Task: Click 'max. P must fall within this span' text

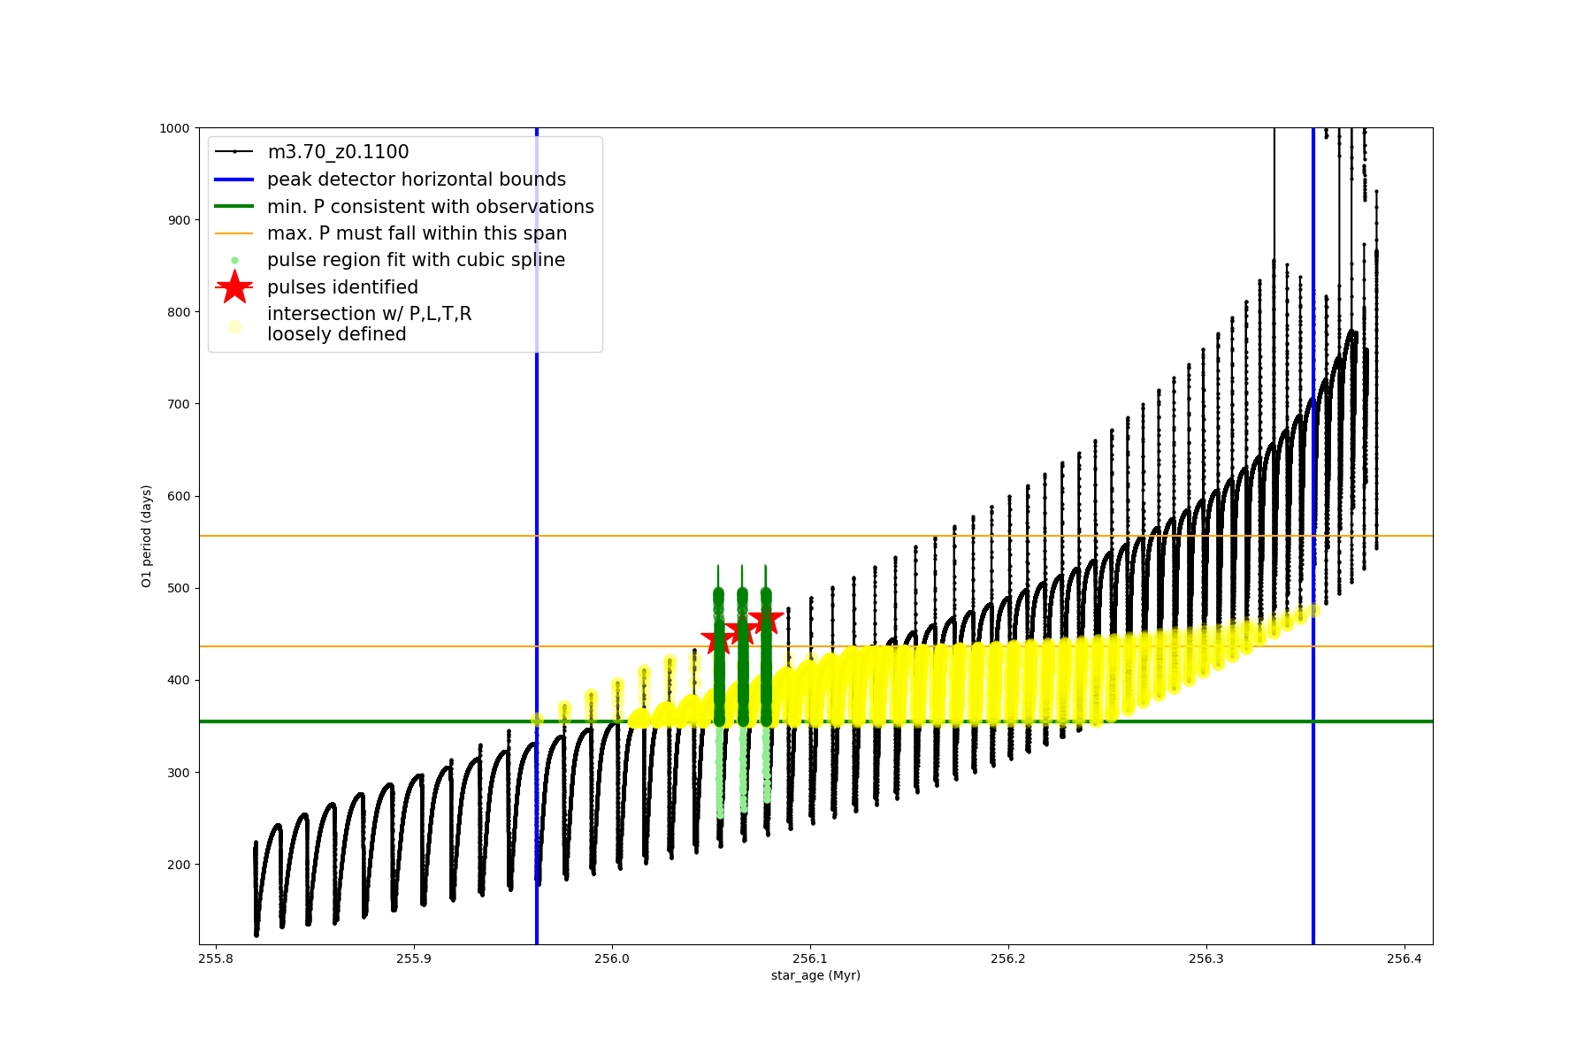Action: pyautogui.click(x=417, y=233)
